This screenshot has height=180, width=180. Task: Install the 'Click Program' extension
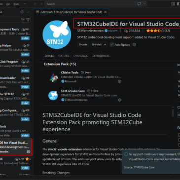(x=25, y=71)
